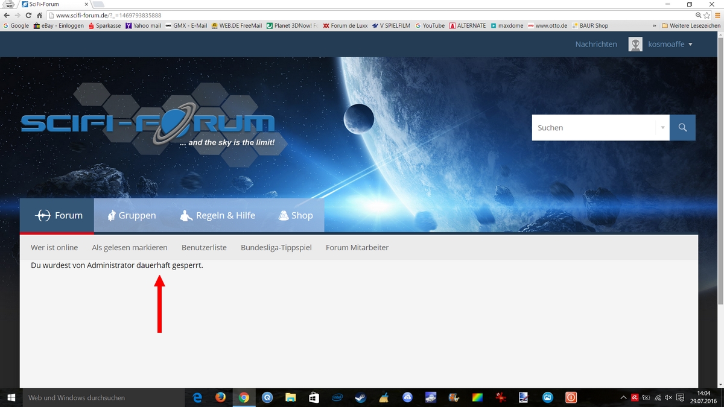Show hidden system tray icons
The height and width of the screenshot is (407, 724).
tap(624, 397)
